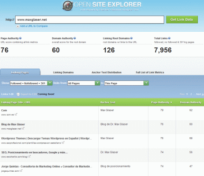Image resolution: width=204 pixels, height=176 pixels.
Task: Click the Export to CSV document icon
Action: 18,94
